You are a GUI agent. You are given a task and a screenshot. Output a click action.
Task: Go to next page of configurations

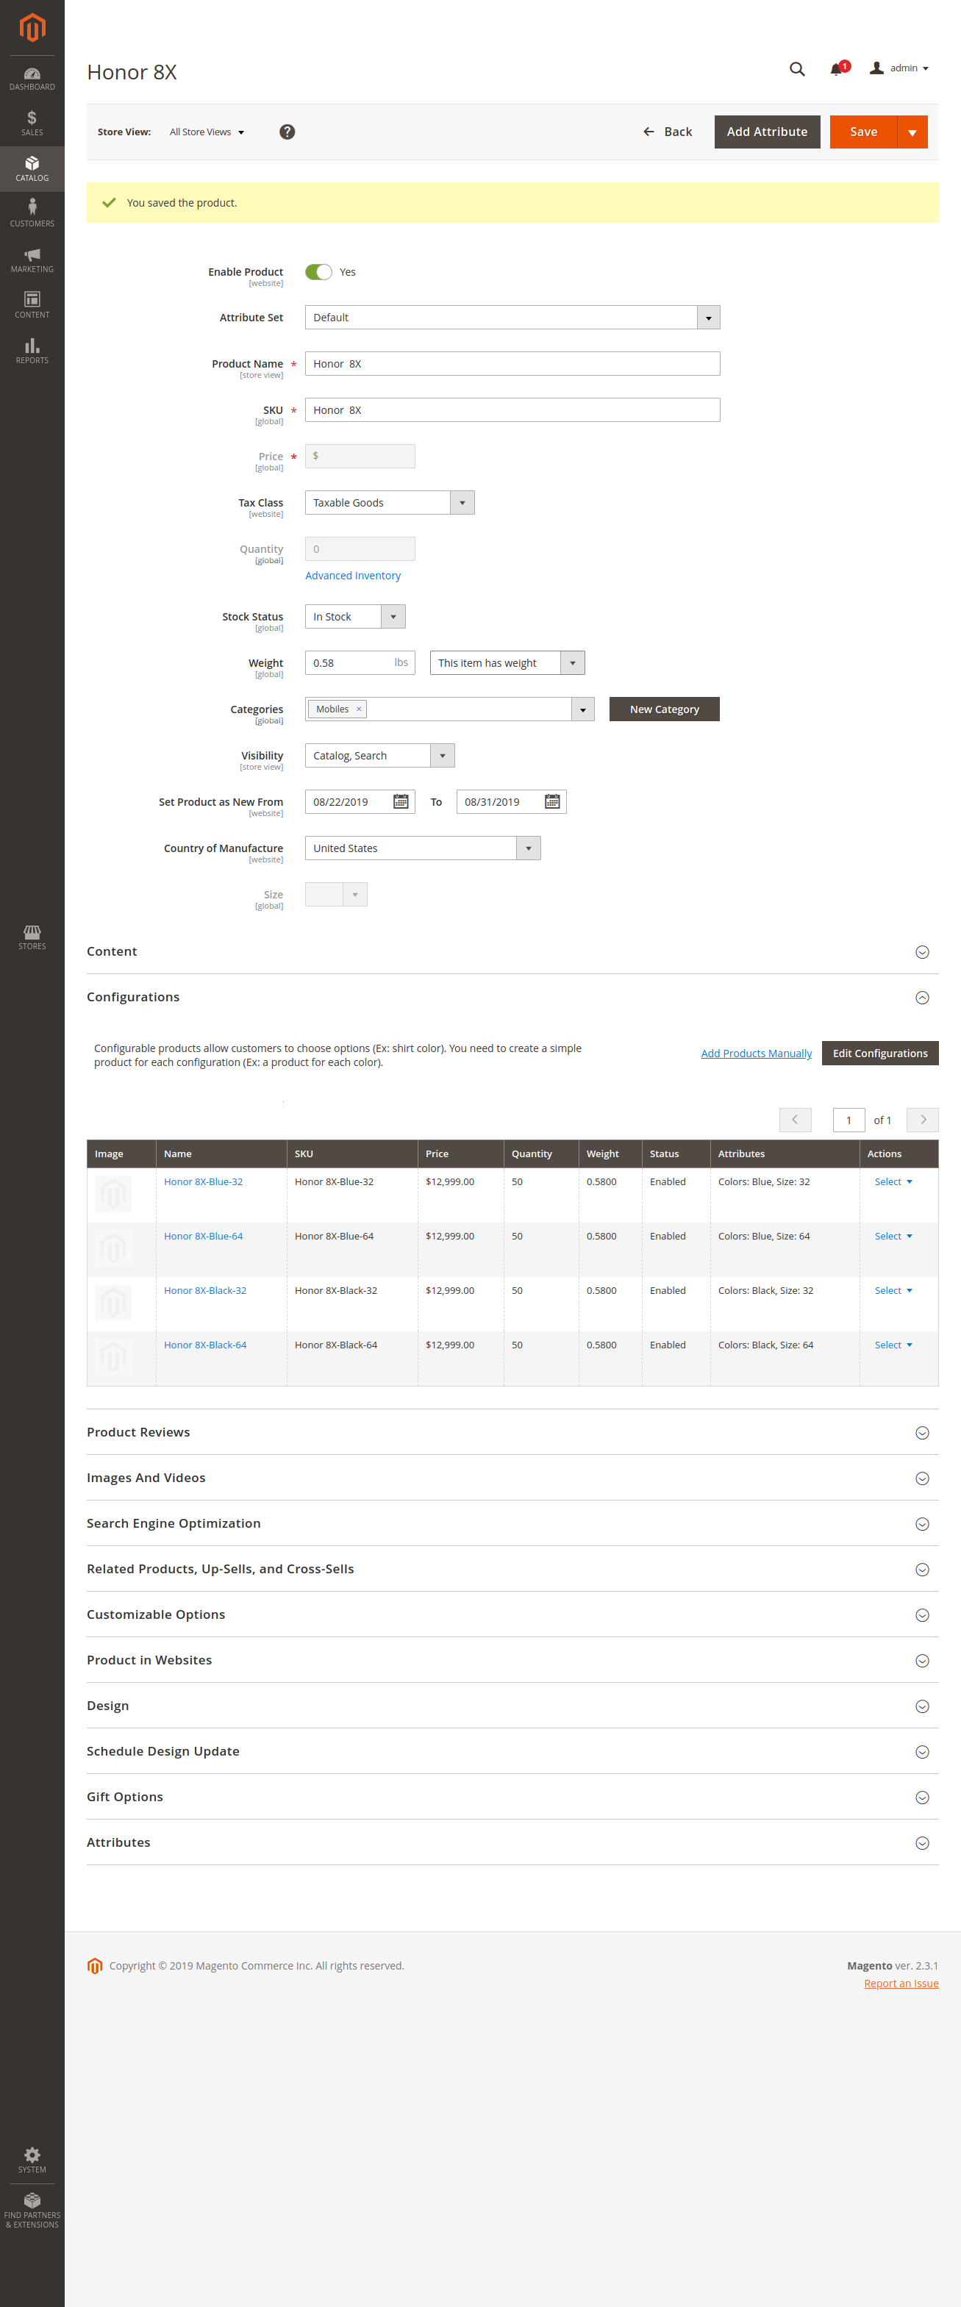pos(923,1120)
